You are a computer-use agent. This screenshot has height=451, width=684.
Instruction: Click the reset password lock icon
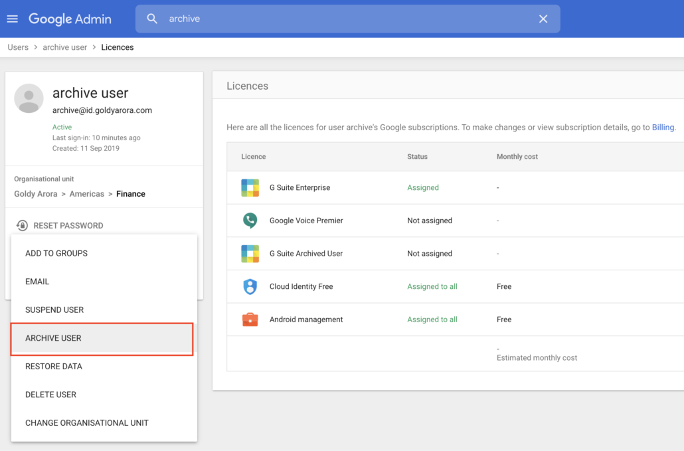coord(22,226)
